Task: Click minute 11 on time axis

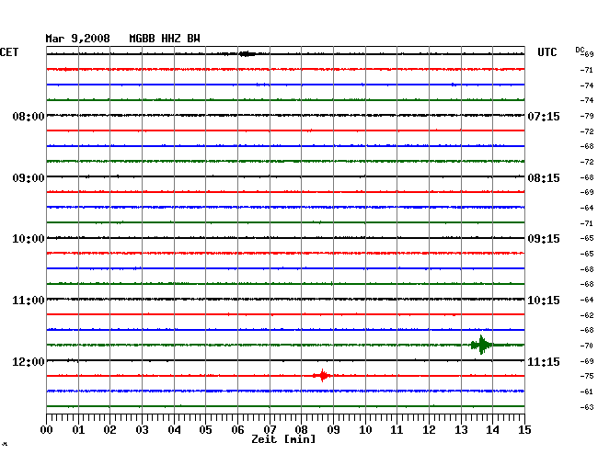Action: tap(397, 429)
